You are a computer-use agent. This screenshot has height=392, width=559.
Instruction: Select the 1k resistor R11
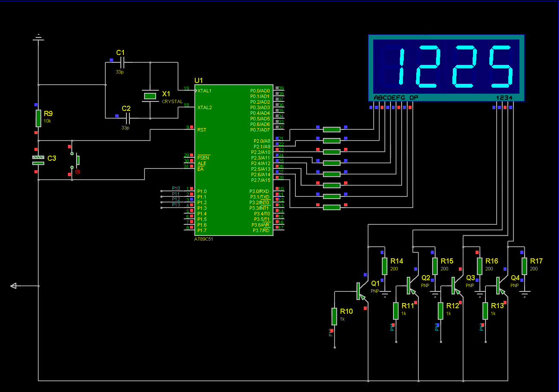pos(396,311)
